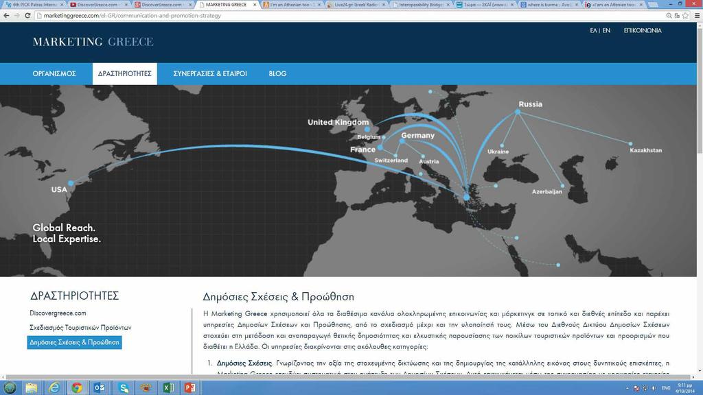
Task: Click the zoom magnifier icon in address bar
Action: click(669, 15)
